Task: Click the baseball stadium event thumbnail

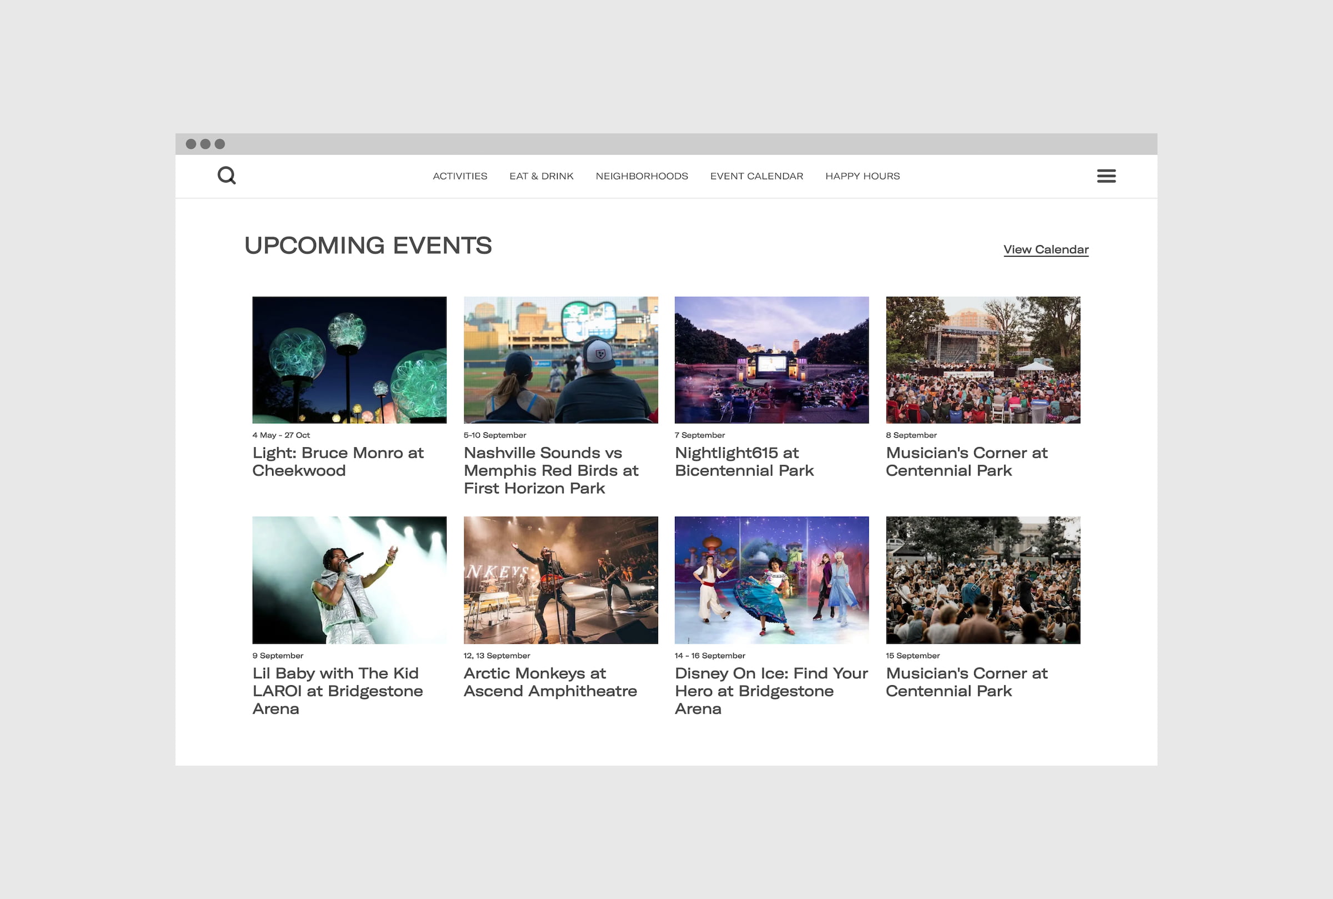Action: pos(560,360)
